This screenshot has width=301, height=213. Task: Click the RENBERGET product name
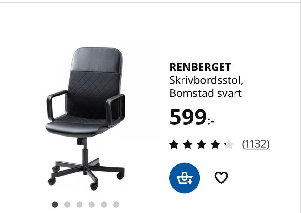coord(200,67)
